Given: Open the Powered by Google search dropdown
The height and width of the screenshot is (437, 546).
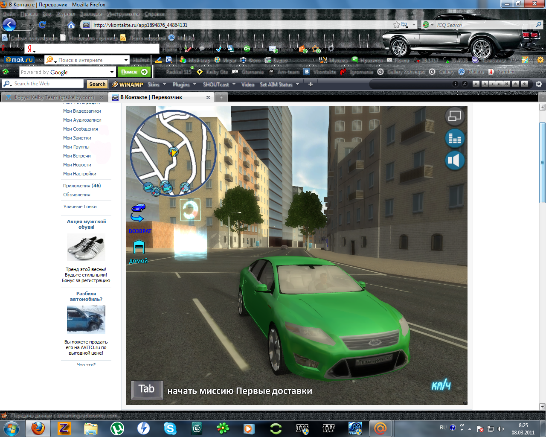Looking at the screenshot, I should 112,72.
